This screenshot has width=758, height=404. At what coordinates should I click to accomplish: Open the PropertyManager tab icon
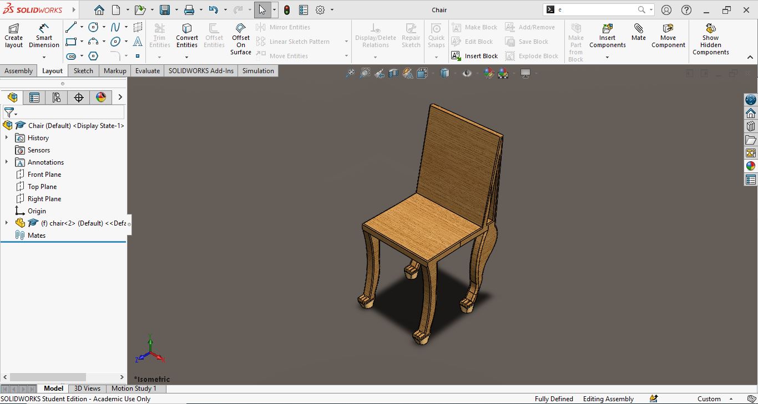(34, 98)
